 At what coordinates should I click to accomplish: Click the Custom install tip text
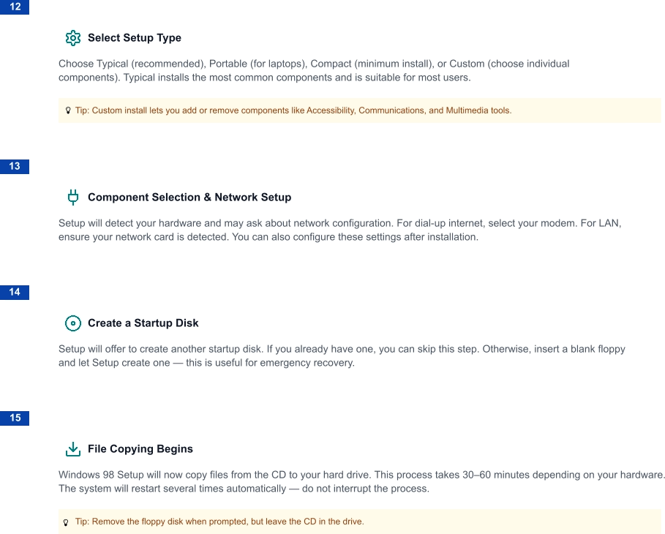coord(293,111)
